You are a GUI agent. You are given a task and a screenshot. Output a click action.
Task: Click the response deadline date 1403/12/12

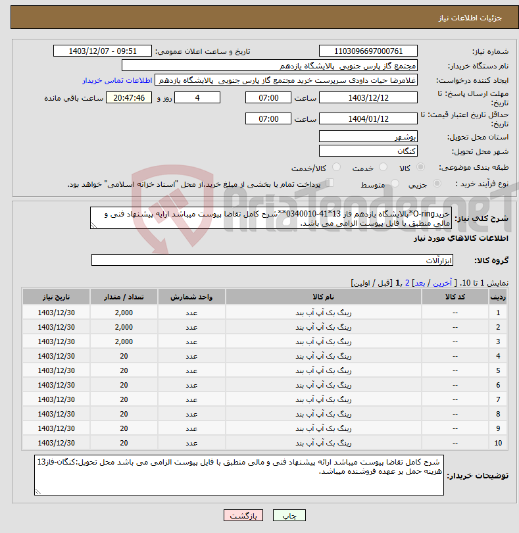click(368, 97)
